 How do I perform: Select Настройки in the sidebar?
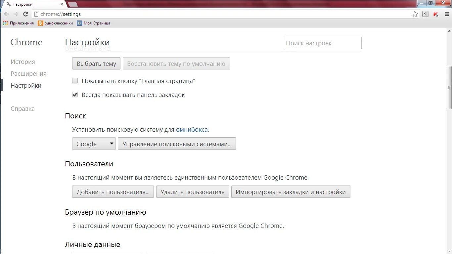(26, 86)
